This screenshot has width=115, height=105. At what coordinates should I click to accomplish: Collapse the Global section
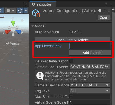tap(33, 26)
